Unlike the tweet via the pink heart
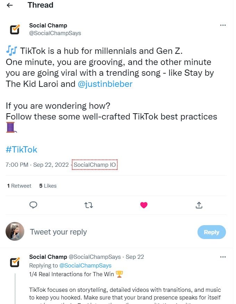This screenshot has width=236, height=304. point(143,205)
